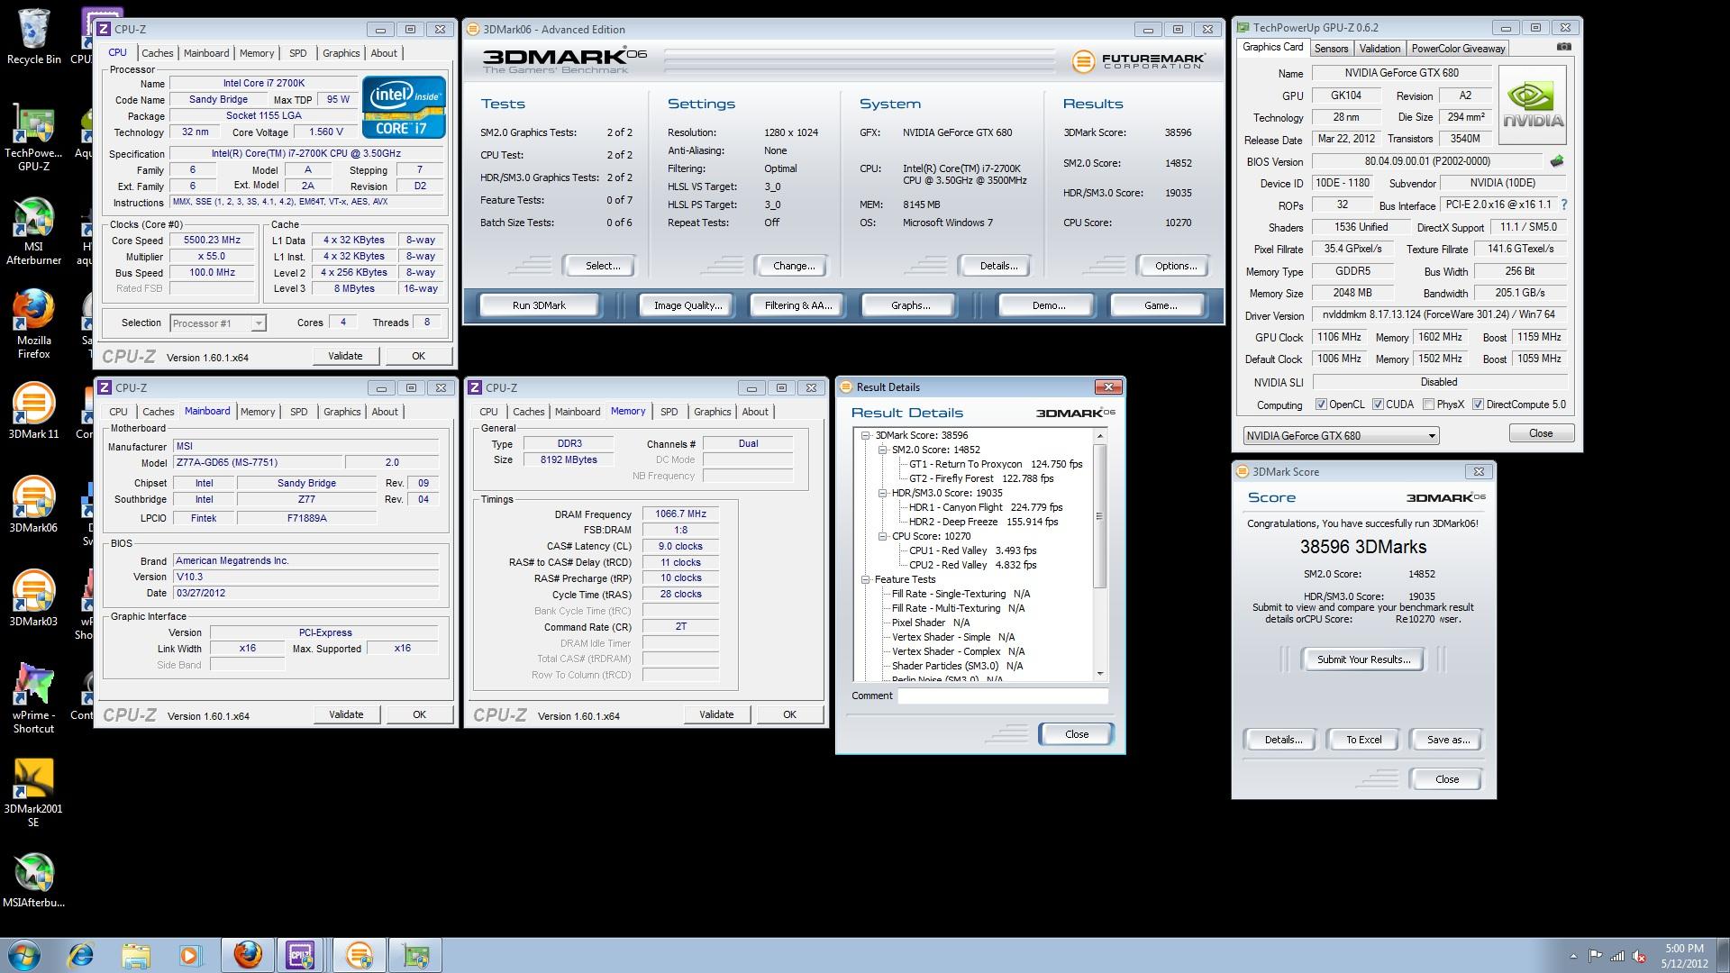Image resolution: width=1730 pixels, height=973 pixels.
Task: Open the PowerColor Giveaway tab in GPU-Z
Action: [x=1458, y=49]
